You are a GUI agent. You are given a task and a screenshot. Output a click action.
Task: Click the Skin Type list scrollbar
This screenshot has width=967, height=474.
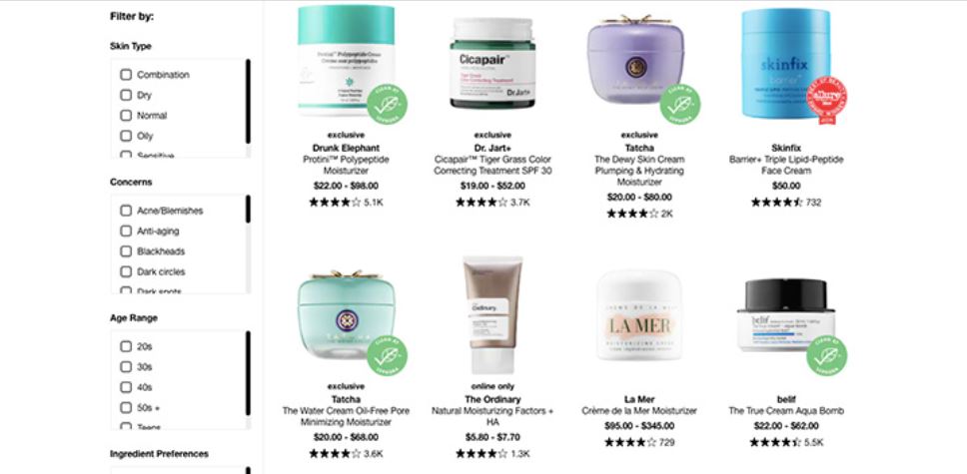click(248, 108)
